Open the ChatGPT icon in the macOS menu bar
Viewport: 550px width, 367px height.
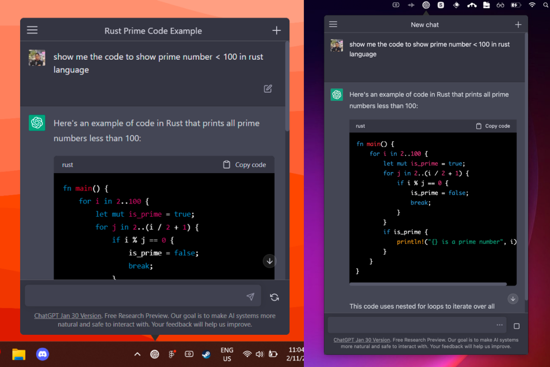click(x=426, y=5)
